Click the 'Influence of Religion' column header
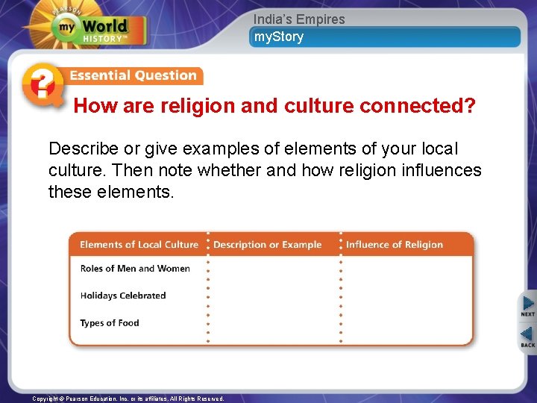Image resolution: width=537 pixels, height=403 pixels. click(395, 245)
